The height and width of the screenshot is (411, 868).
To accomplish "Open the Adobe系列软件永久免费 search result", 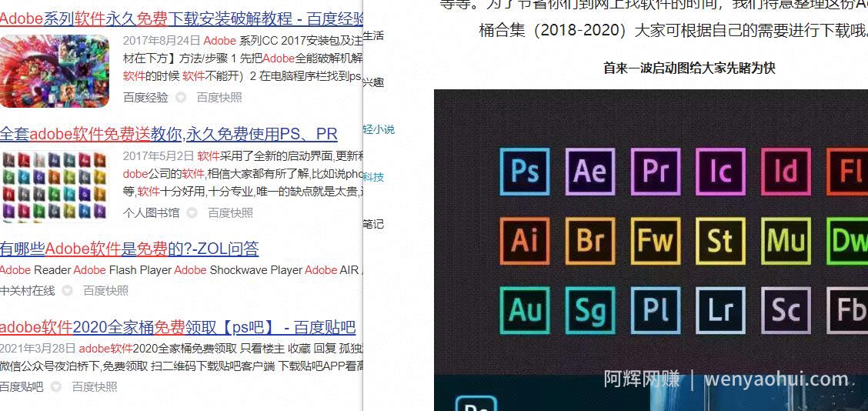I will click(x=182, y=18).
